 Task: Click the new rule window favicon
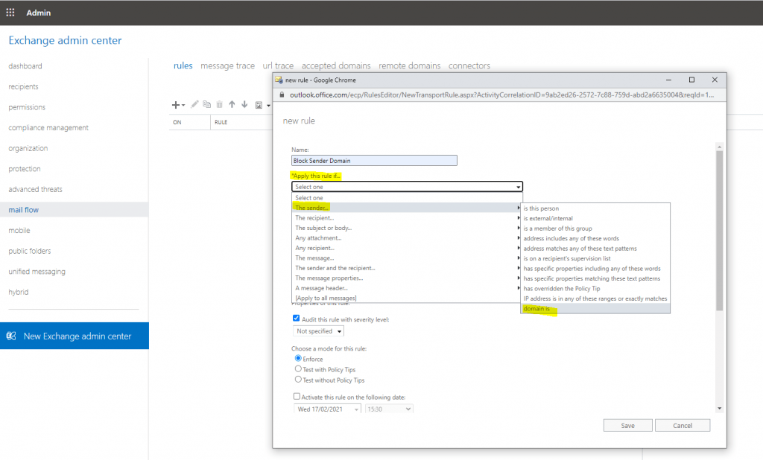click(x=279, y=80)
